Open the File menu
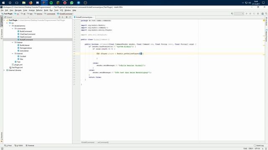This screenshot has height=150, width=268. click(2, 10)
